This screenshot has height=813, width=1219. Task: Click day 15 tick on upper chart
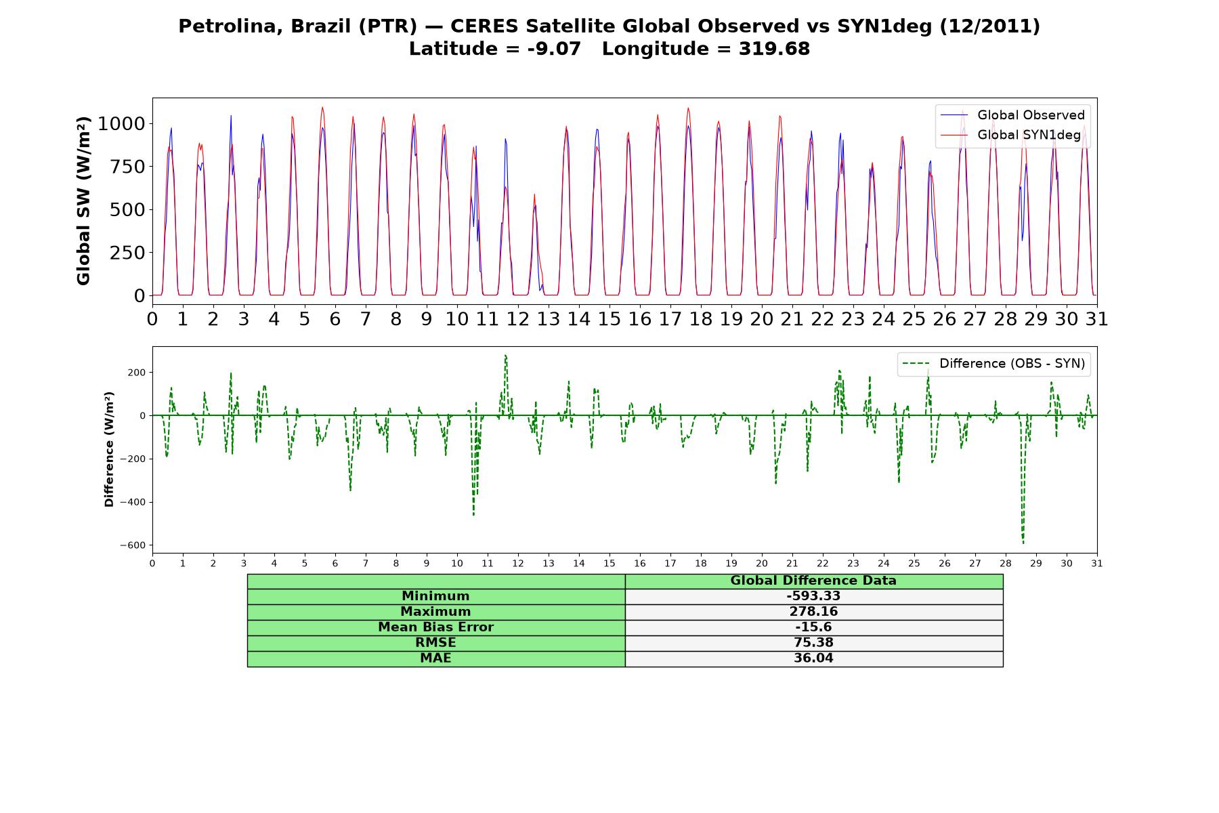609,318
